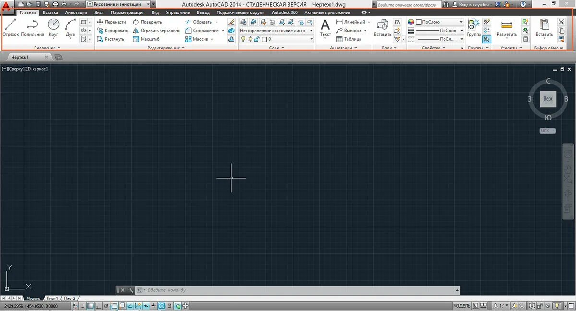The image size is (576, 311).
Task: Click the Отразить зеркально mirror tool
Action: (x=156, y=31)
